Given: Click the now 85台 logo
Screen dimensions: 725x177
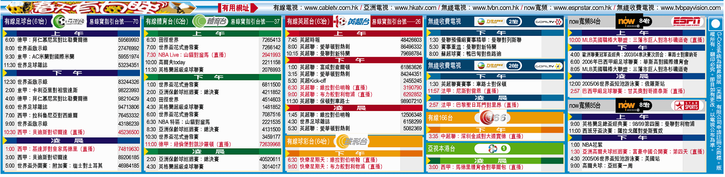Looking at the screenshot, I should pos(633,105).
